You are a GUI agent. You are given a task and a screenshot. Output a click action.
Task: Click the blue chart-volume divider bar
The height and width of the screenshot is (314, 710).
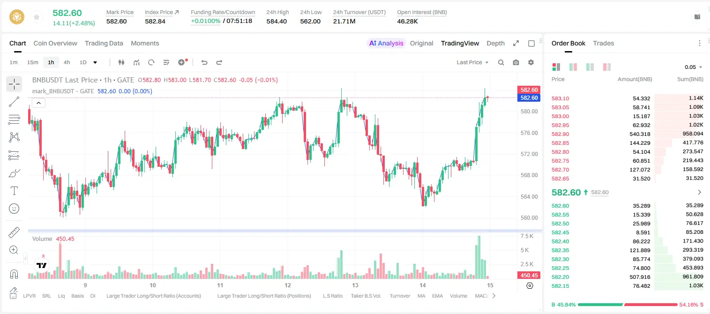285,231
